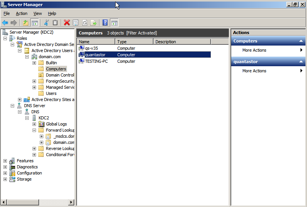Open More Actions under quantastor
The image size is (307, 207).
[x=268, y=71]
